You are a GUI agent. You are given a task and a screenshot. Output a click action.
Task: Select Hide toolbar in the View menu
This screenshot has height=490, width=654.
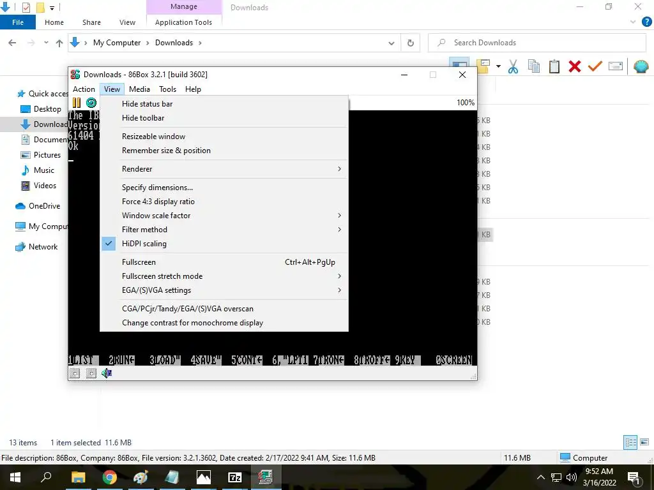(x=224, y=118)
